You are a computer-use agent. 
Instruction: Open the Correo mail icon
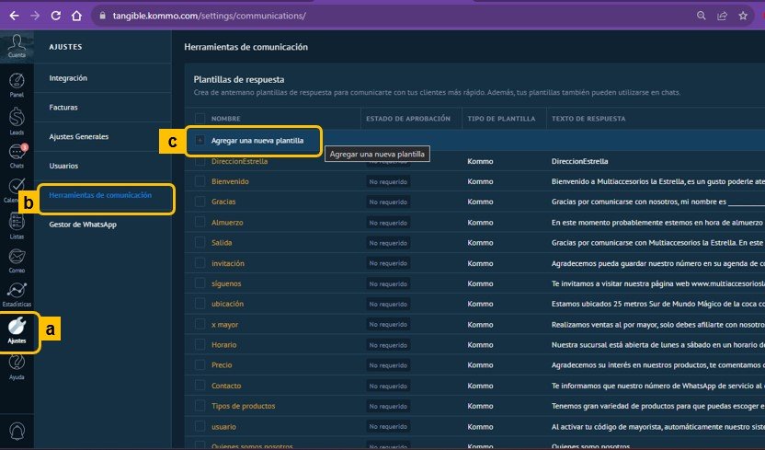[x=17, y=260]
